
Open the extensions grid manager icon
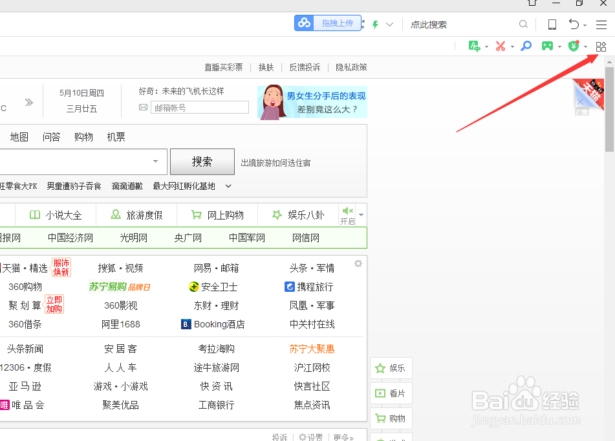click(601, 46)
